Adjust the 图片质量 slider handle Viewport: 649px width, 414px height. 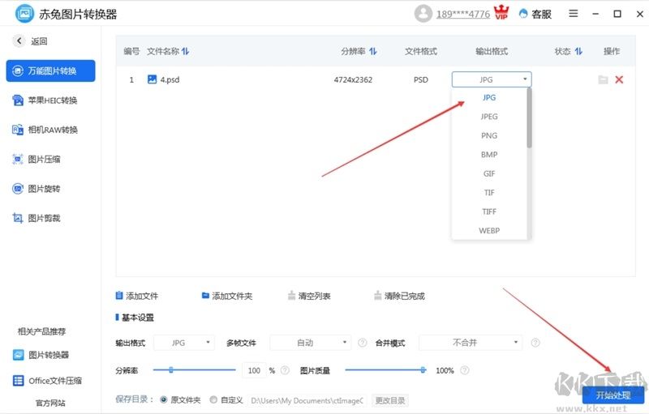[423, 369]
